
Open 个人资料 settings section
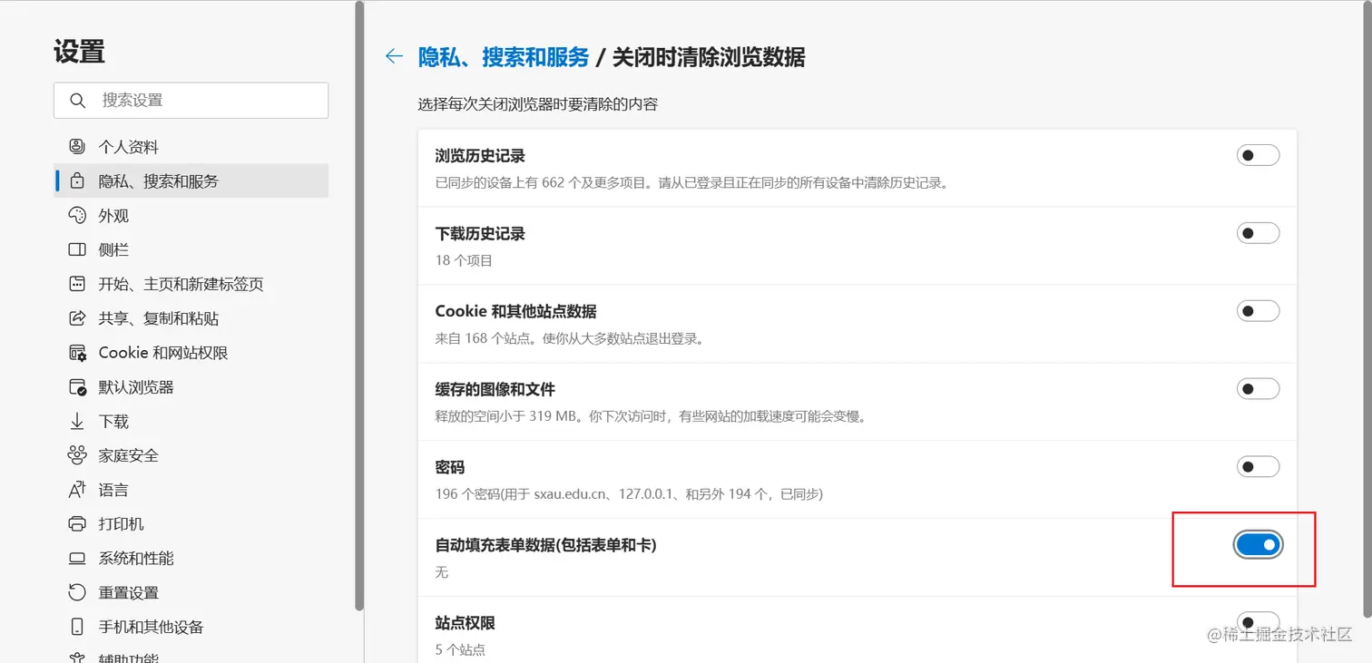click(191, 146)
